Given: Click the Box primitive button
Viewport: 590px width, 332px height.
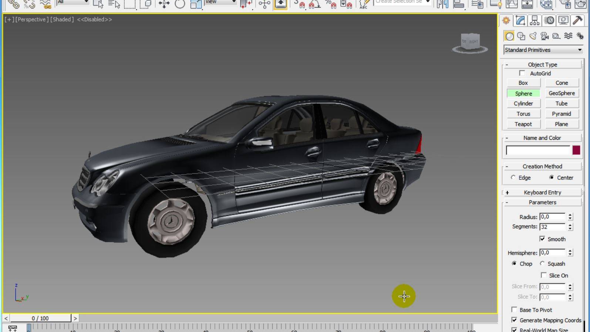Looking at the screenshot, I should coord(523,83).
